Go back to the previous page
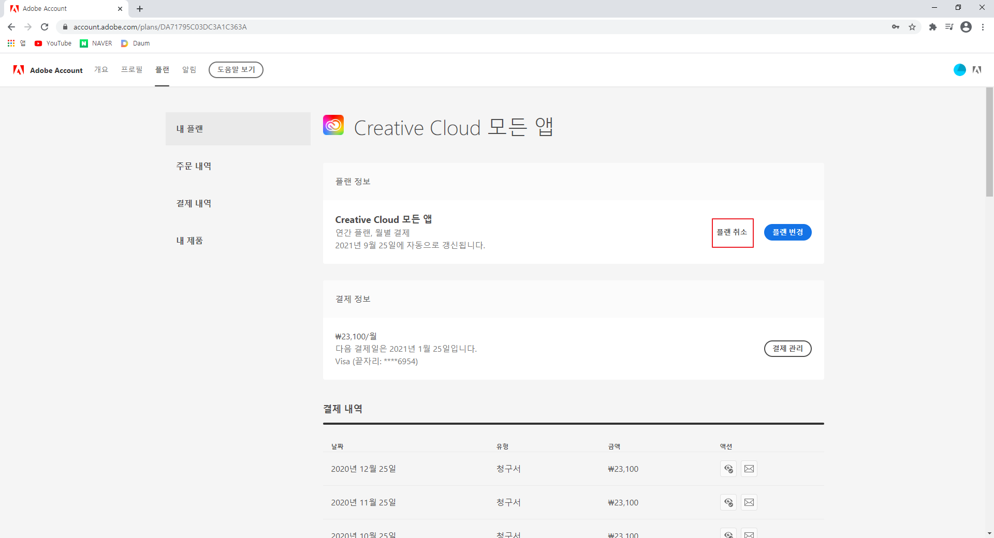994x538 pixels. pyautogui.click(x=11, y=27)
